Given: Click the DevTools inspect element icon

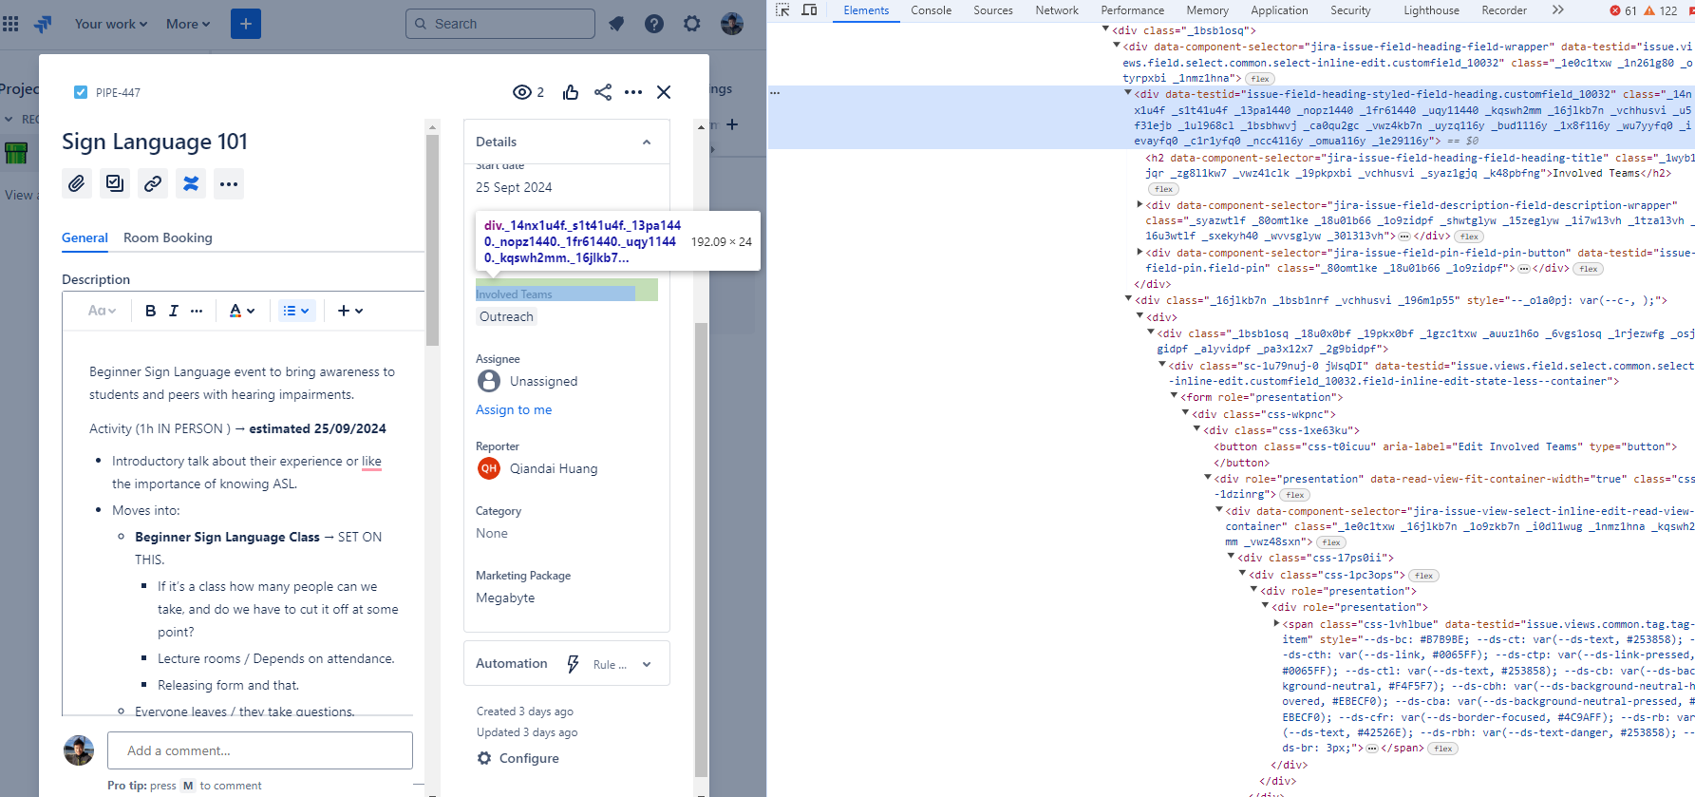Looking at the screenshot, I should tap(782, 10).
